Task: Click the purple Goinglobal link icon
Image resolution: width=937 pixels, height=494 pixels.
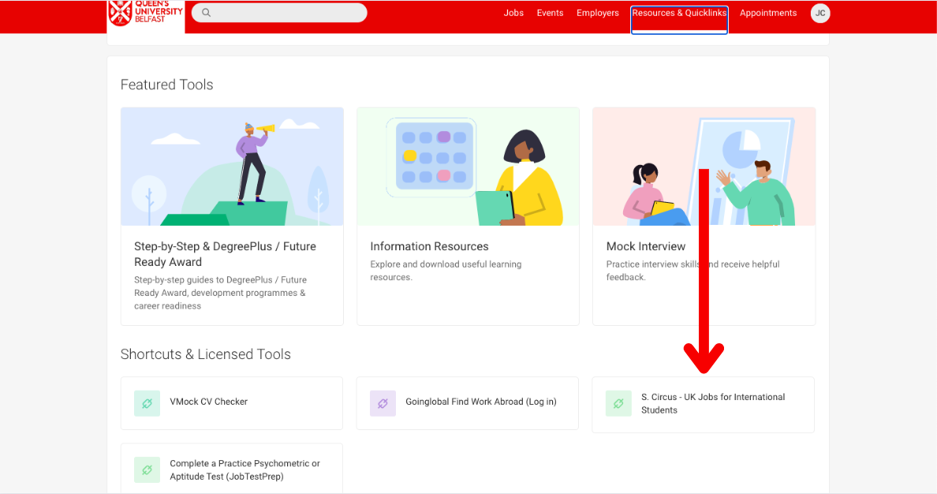Action: (383, 403)
